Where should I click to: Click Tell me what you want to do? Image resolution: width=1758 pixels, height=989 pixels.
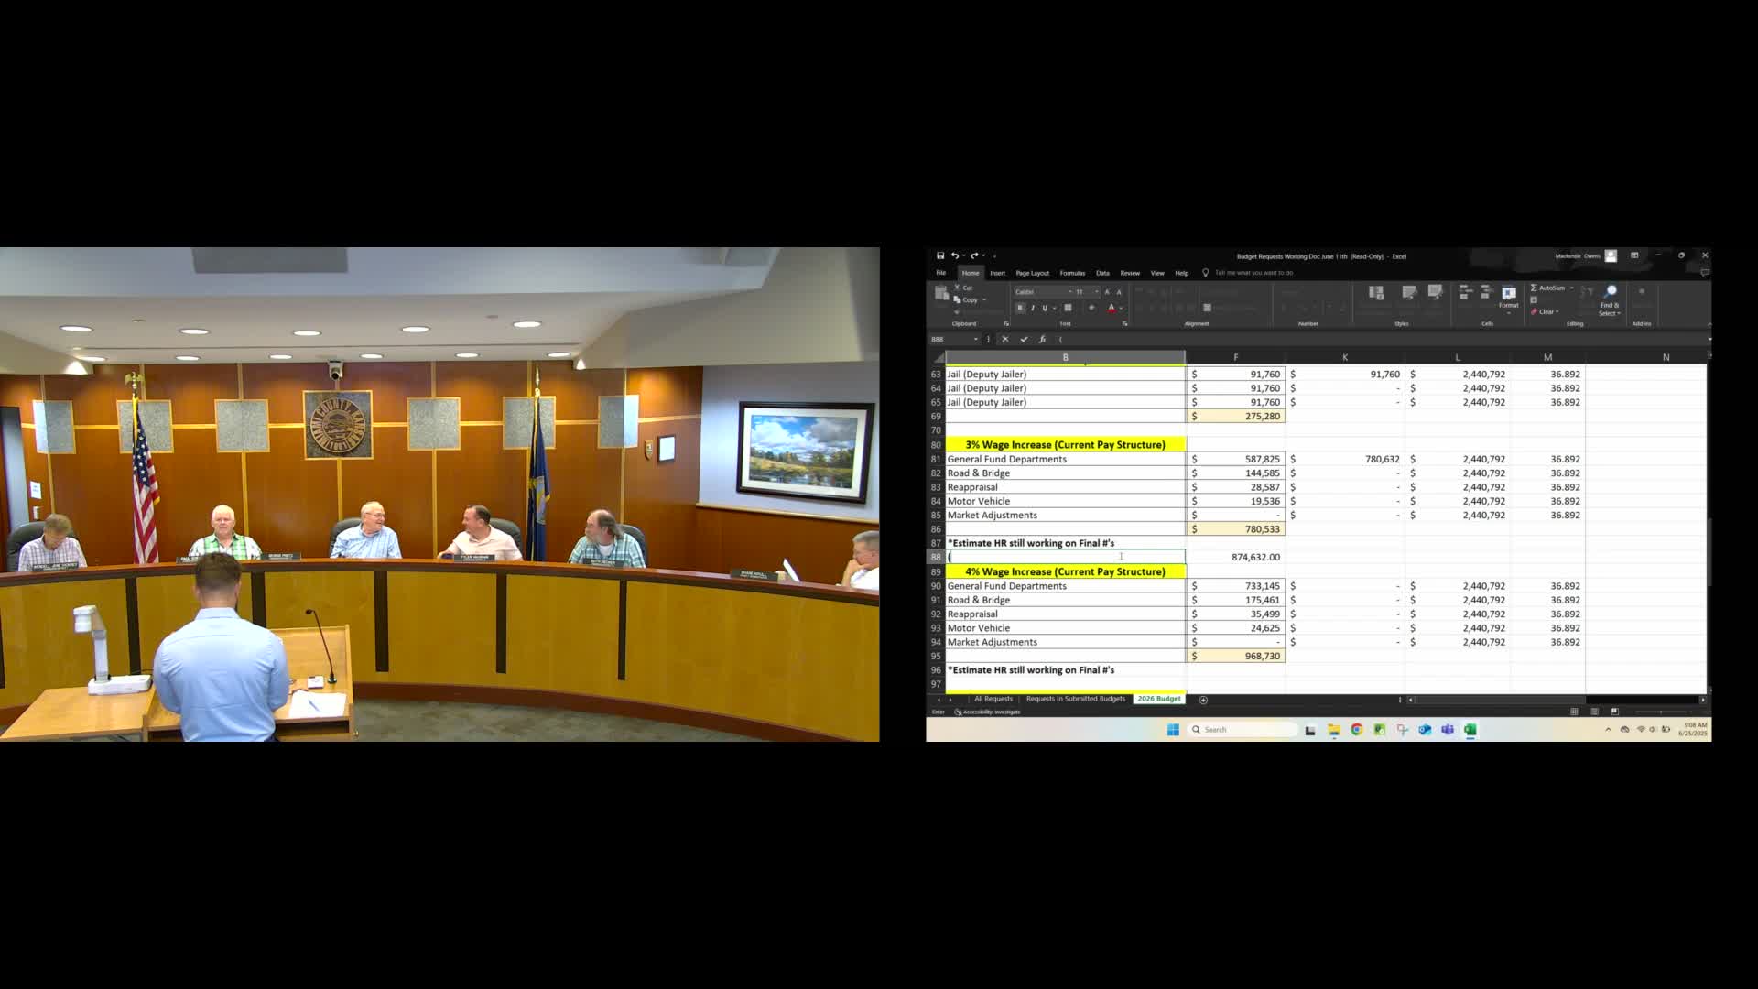click(1245, 272)
